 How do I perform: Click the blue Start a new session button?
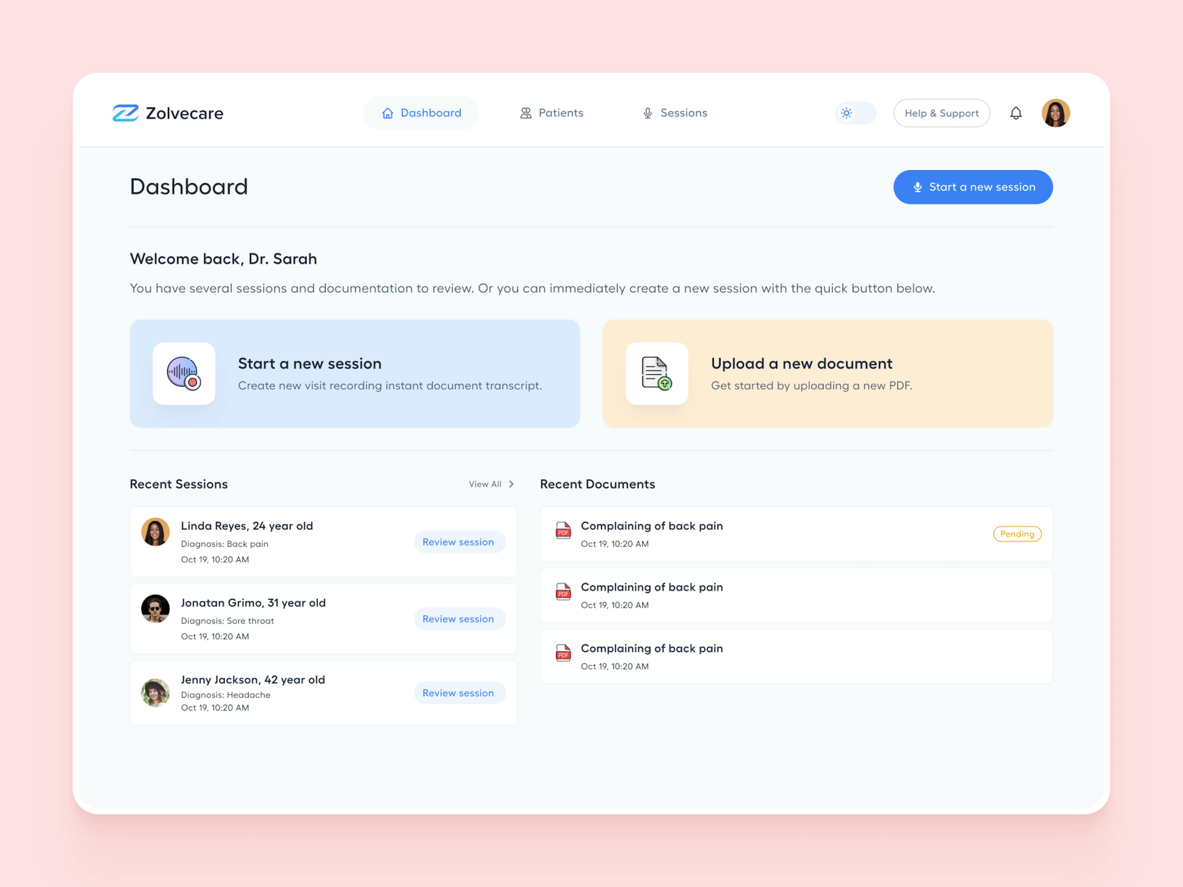[x=973, y=187]
